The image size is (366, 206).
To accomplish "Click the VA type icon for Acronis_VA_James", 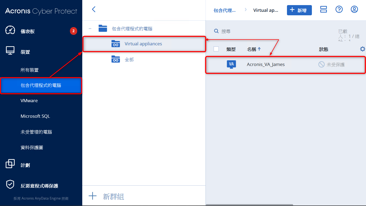I will click(x=231, y=64).
